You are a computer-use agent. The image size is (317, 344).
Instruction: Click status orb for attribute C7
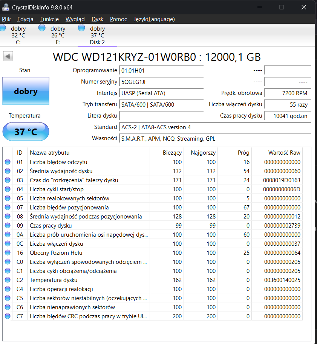[8, 316]
